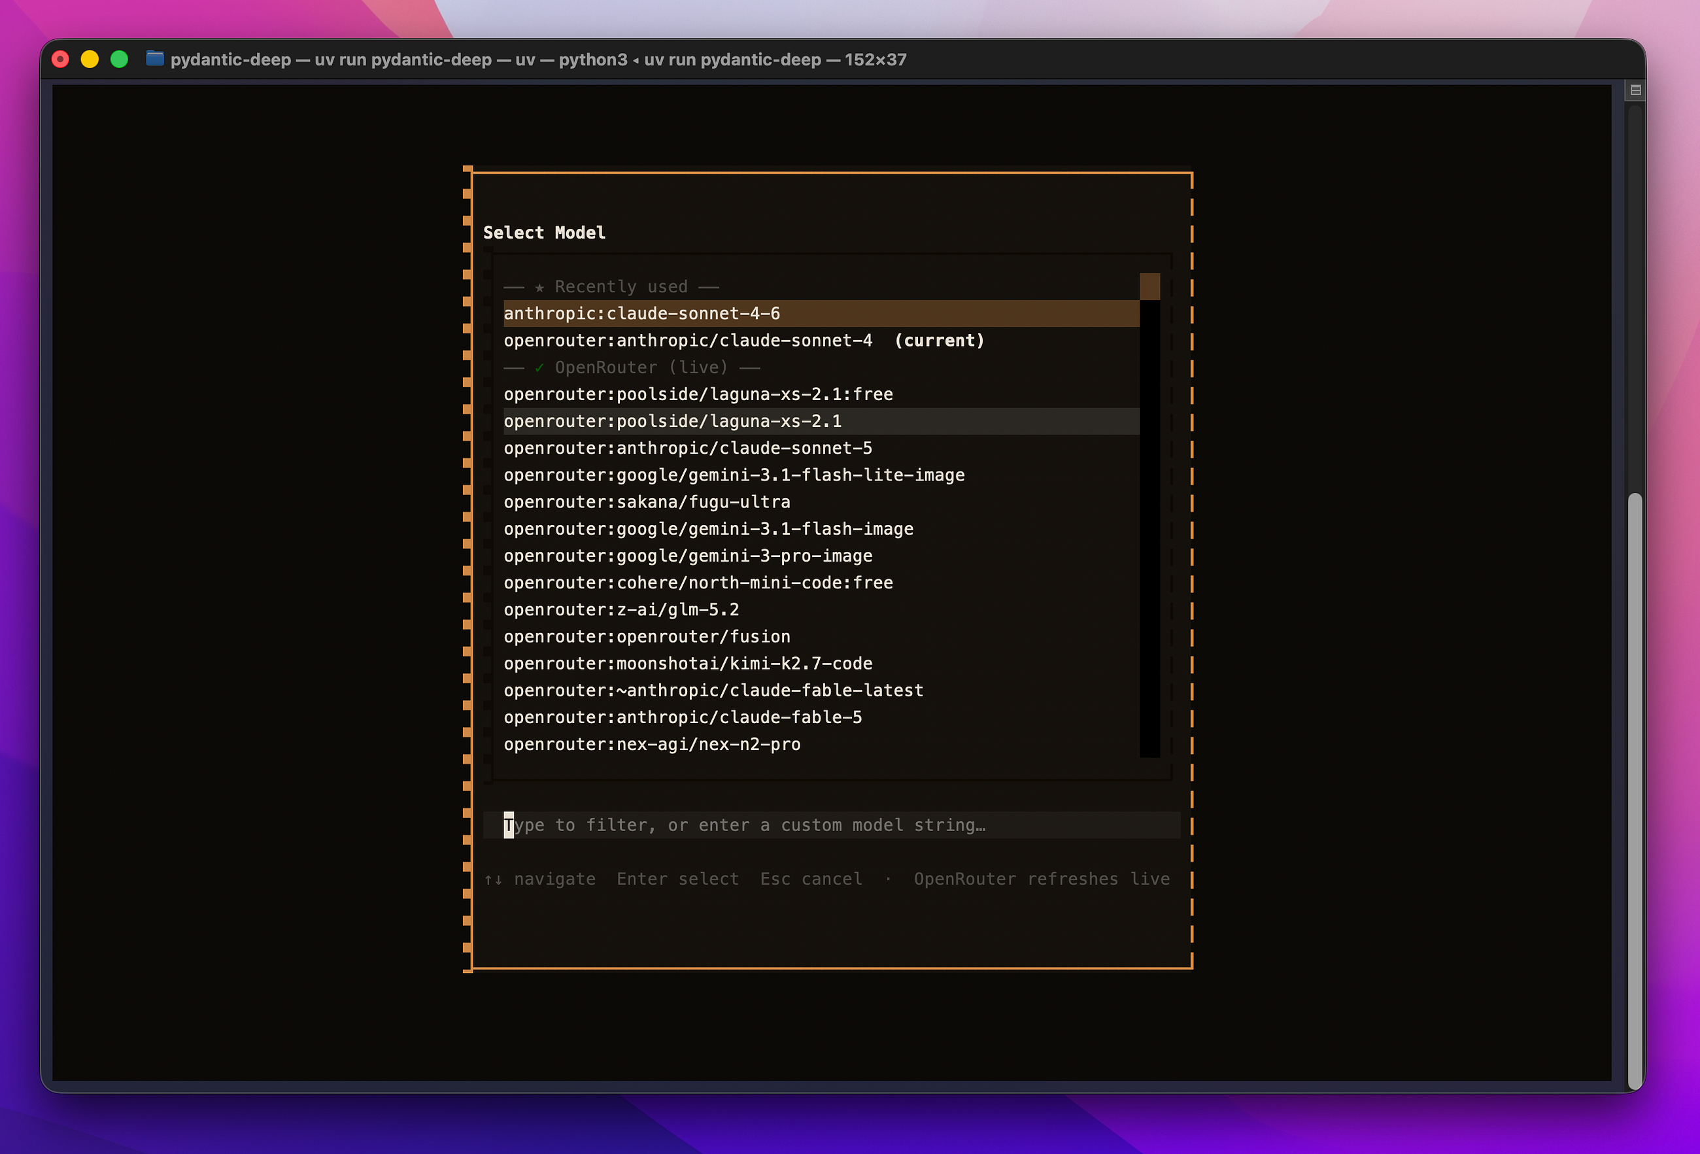
Task: Choose openrouter:anthropic/claude-sonnet-4 current model
Action: [x=821, y=340]
